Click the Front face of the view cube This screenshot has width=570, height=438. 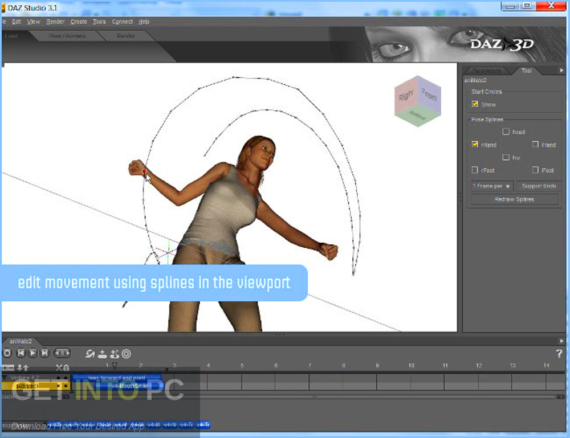coord(429,95)
